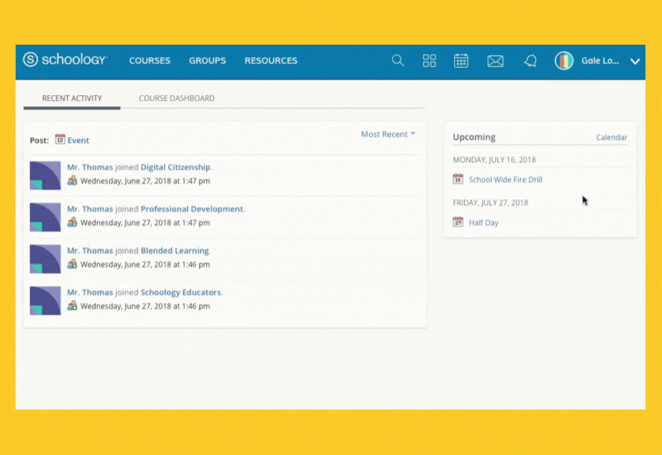This screenshot has width=662, height=455.
Task: Open the messages envelope icon
Action: point(495,61)
